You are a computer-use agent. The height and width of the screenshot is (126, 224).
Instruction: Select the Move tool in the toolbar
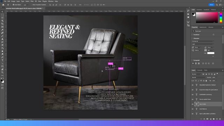[x=2, y=12]
